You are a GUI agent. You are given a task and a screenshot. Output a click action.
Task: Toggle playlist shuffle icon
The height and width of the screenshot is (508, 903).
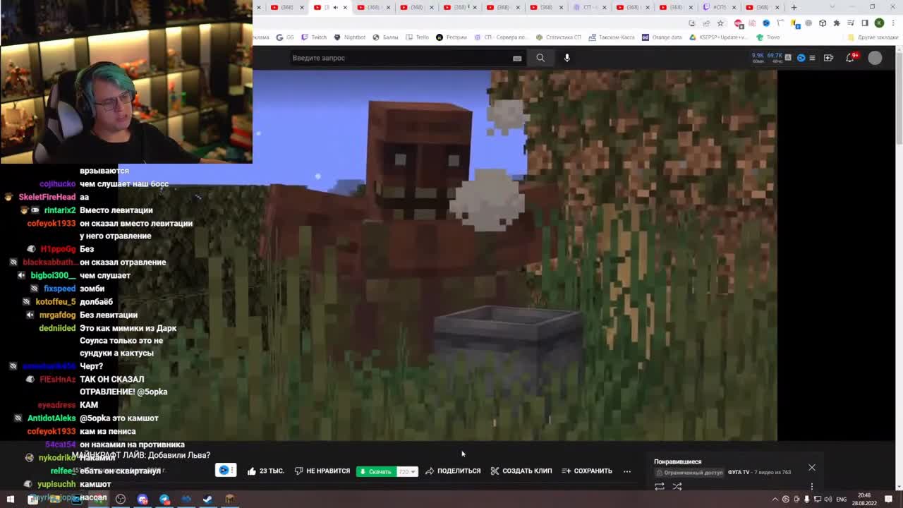coord(677,486)
